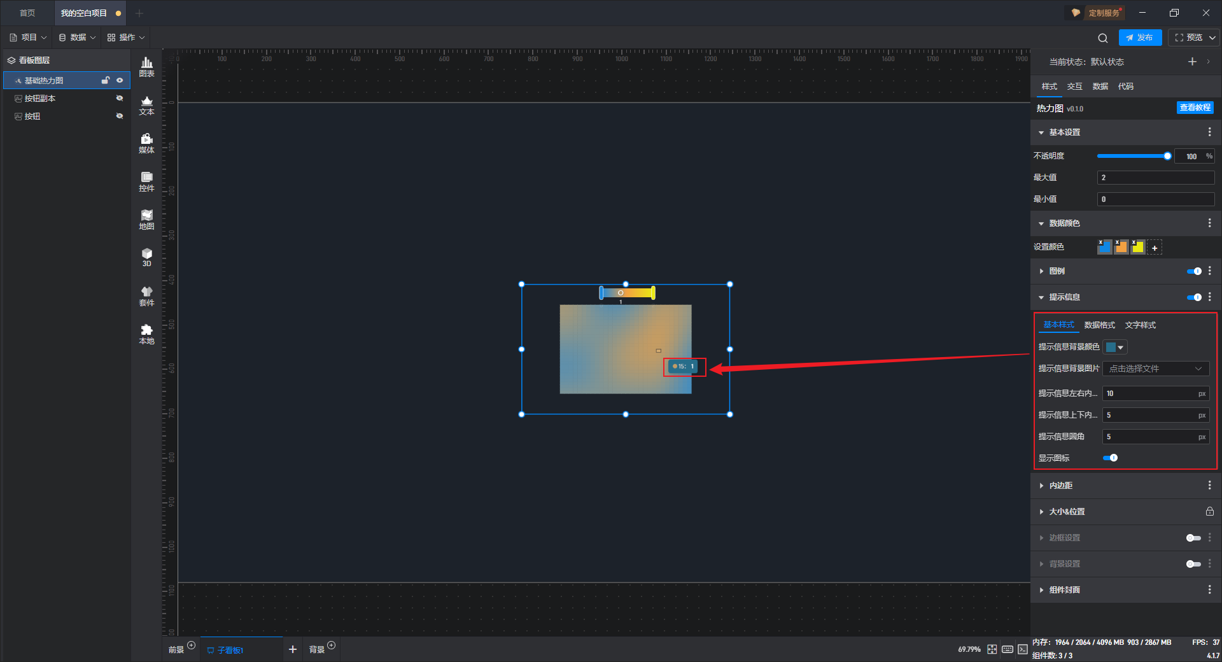
Task: Open the 提示信息背景图片 file dropdown
Action: pos(1156,369)
